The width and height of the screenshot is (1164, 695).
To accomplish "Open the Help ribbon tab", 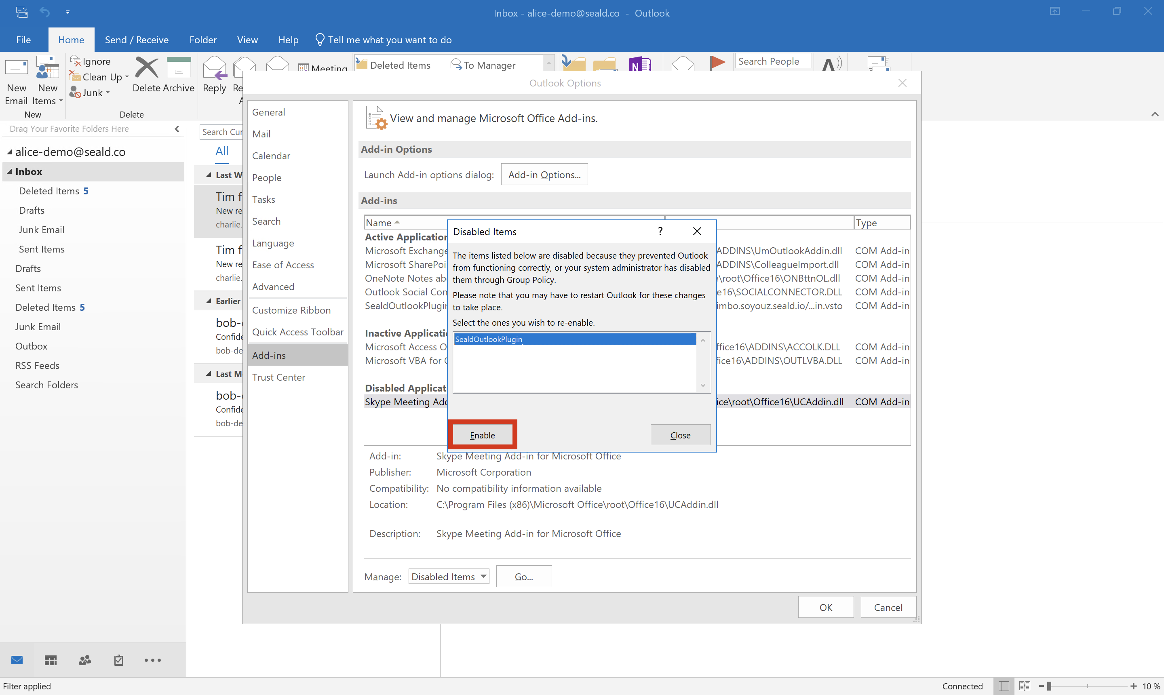I will tap(288, 40).
